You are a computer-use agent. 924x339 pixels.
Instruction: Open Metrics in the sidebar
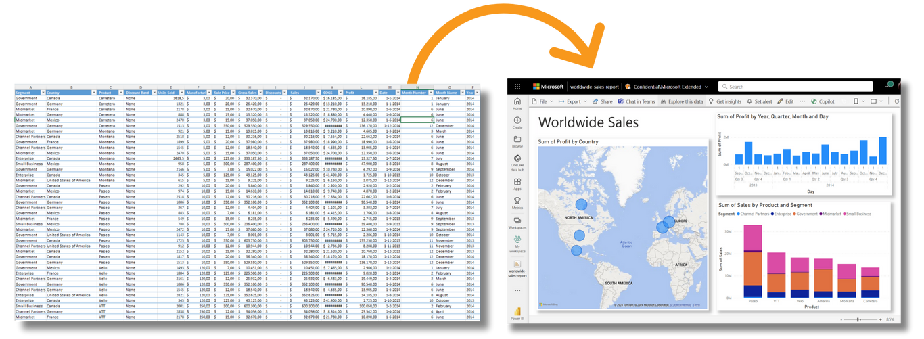517,203
